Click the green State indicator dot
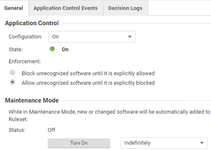The width and height of the screenshot is (211, 150). tap(52, 49)
